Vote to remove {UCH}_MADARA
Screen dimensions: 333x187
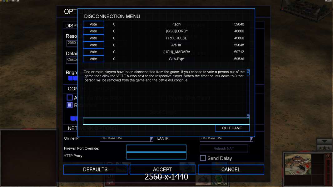(93, 52)
